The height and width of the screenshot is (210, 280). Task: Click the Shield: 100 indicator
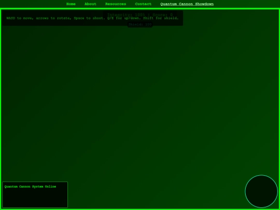[x=140, y=24]
